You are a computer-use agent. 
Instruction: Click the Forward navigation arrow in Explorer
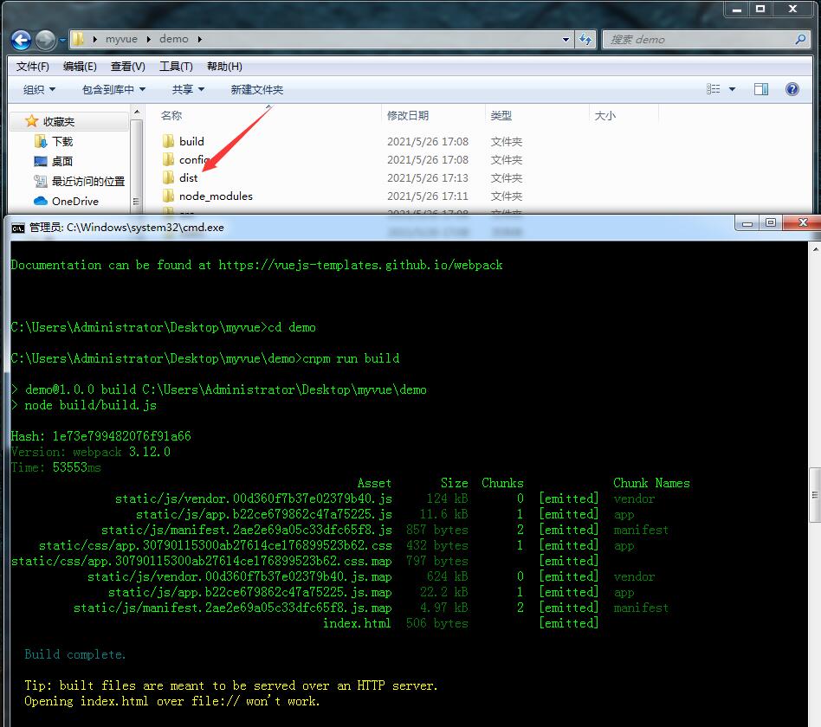click(x=46, y=40)
